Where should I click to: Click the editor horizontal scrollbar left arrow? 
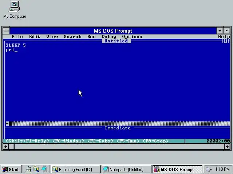click(x=7, y=123)
